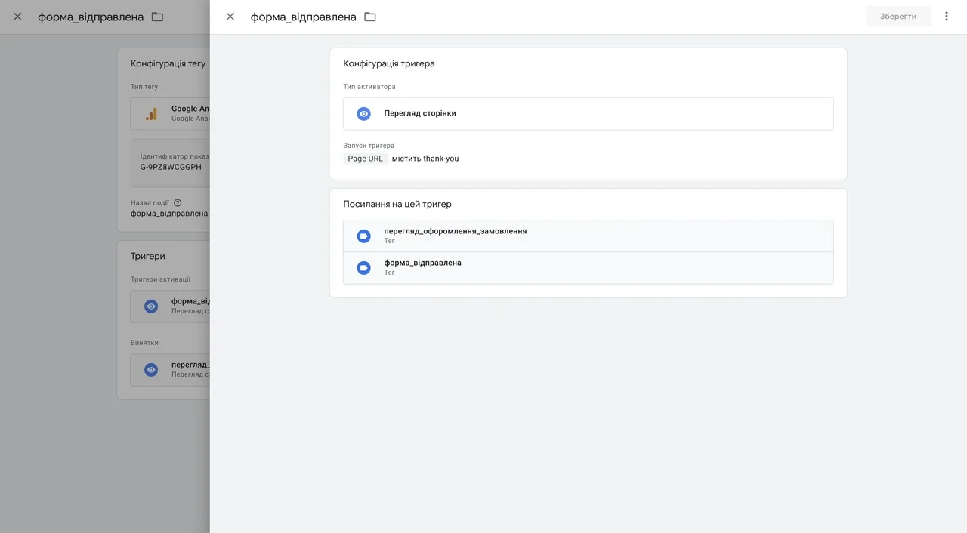
Task: Click the Тригери активації label
Action: click(160, 279)
